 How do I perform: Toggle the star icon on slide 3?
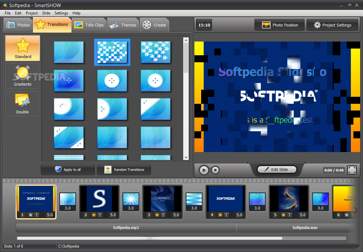click(x=157, y=215)
